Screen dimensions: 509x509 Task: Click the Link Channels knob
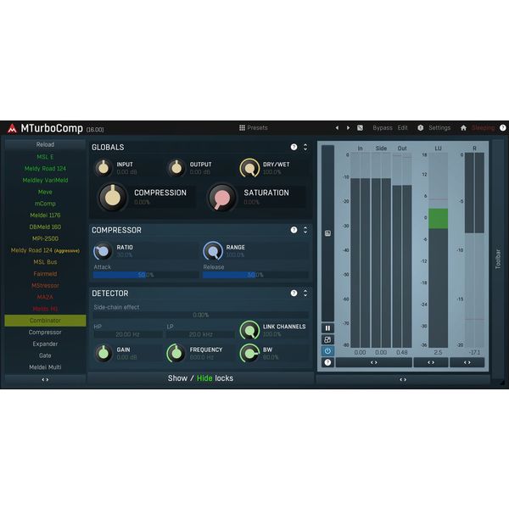[249, 330]
